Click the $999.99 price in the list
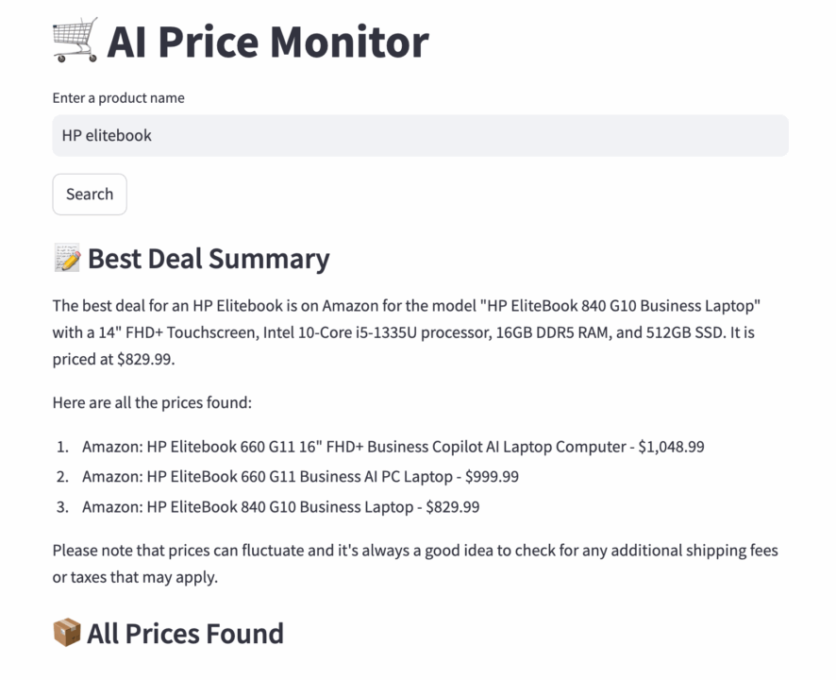 [x=492, y=477]
